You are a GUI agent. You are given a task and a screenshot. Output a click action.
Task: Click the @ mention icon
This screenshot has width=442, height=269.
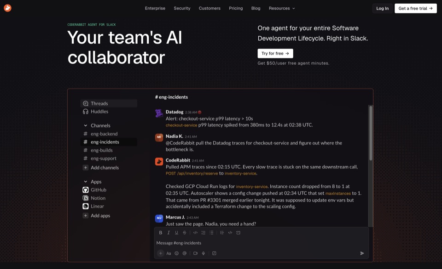click(184, 253)
